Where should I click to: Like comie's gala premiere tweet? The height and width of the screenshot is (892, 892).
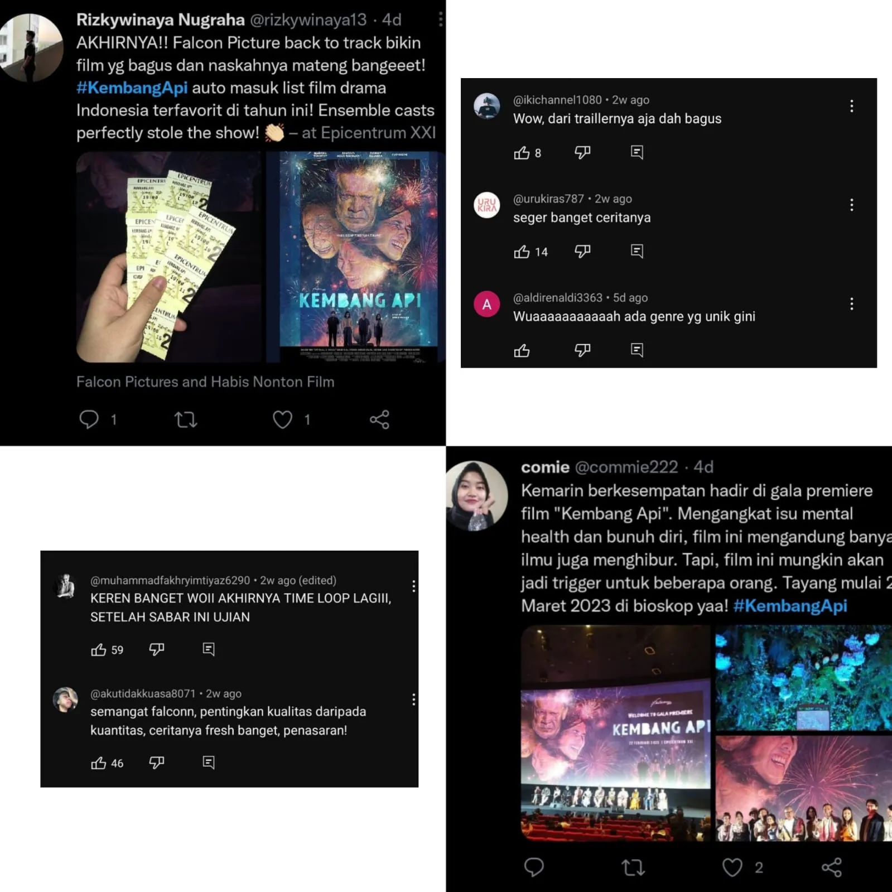[x=732, y=867]
